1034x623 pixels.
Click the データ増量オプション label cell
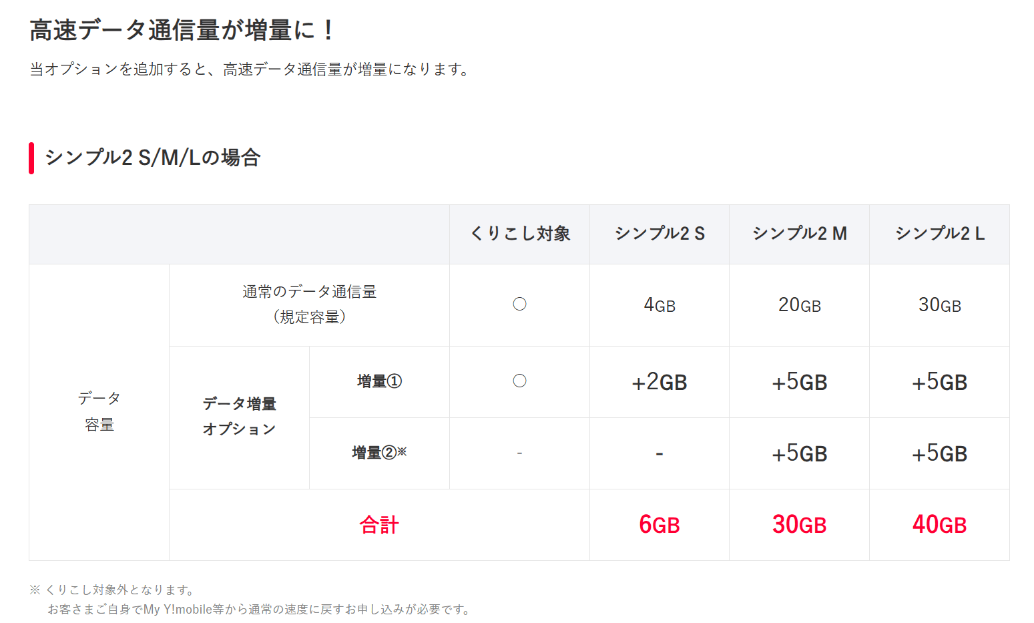tap(240, 417)
